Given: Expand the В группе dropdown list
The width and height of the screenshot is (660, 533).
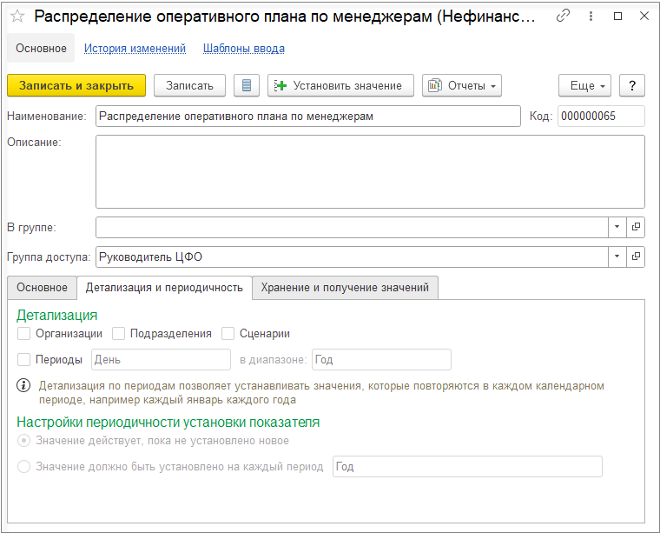Looking at the screenshot, I should (x=617, y=227).
